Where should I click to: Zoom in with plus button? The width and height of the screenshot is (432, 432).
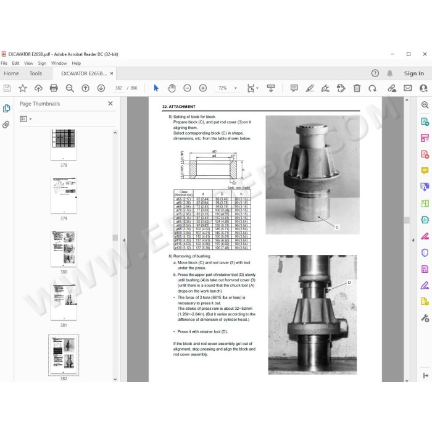[203, 88]
